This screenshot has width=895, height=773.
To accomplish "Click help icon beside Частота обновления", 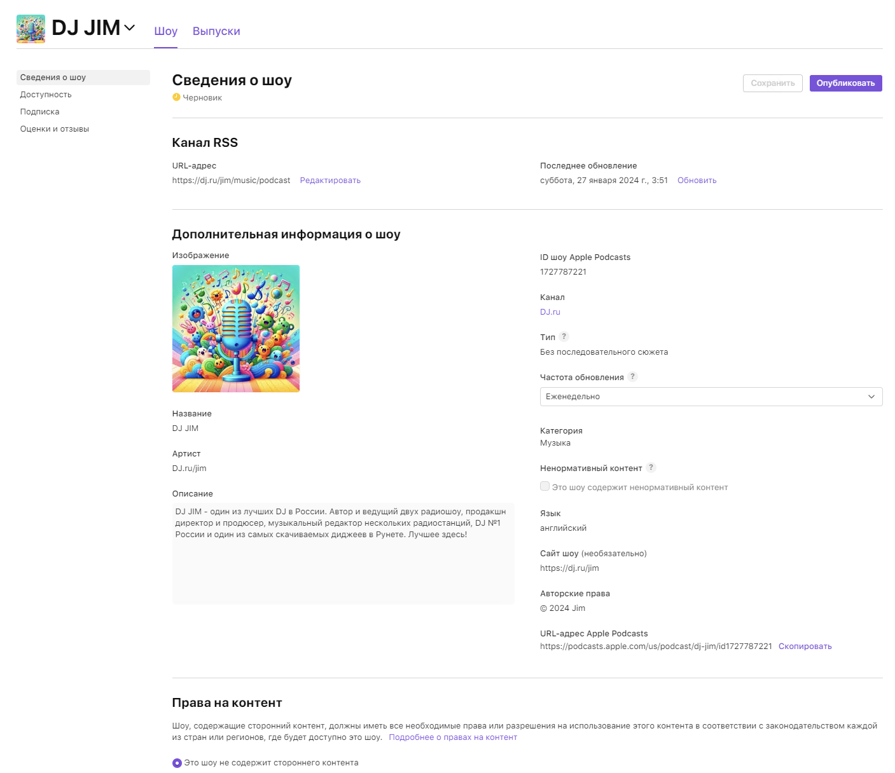I will click(632, 377).
